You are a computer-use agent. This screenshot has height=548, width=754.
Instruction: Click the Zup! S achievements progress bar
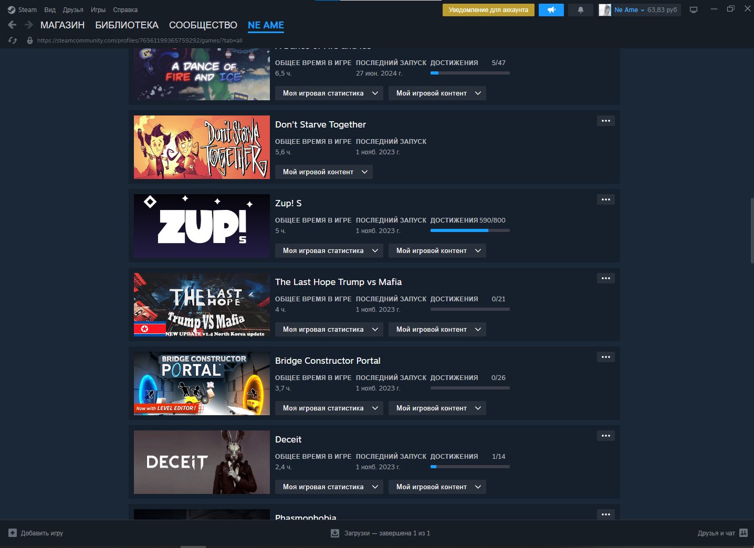click(469, 230)
